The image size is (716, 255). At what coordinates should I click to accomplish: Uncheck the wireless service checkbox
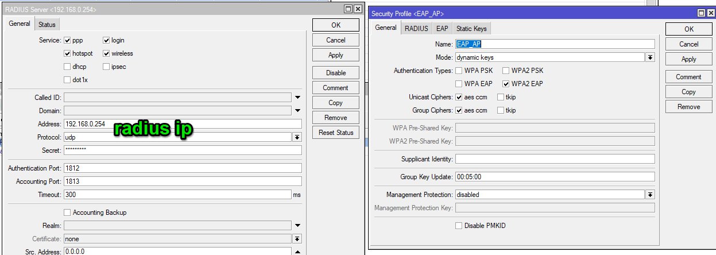tap(107, 53)
